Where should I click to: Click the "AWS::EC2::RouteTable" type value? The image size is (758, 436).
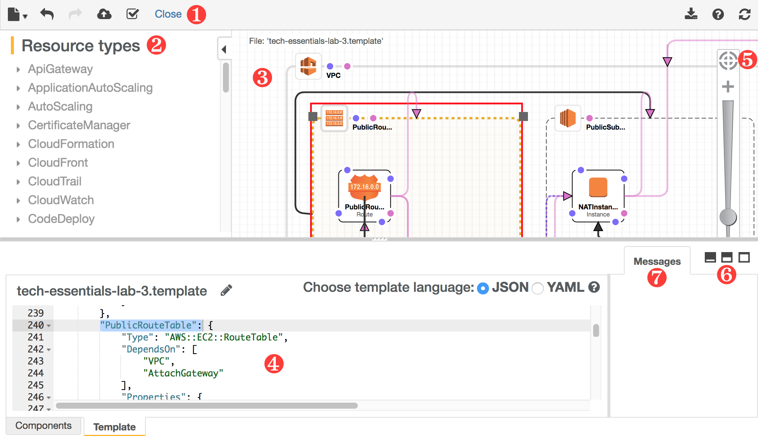pos(224,337)
